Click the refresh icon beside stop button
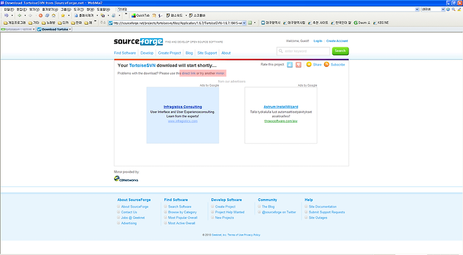Image resolution: width=463 pixels, height=255 pixels. (47, 15)
